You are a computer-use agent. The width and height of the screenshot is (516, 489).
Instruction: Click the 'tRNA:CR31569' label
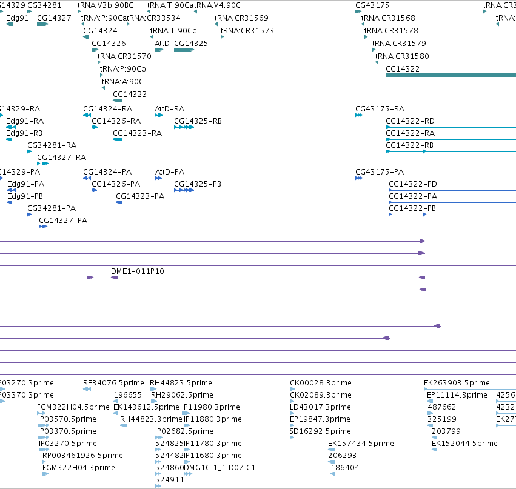pyautogui.click(x=241, y=18)
